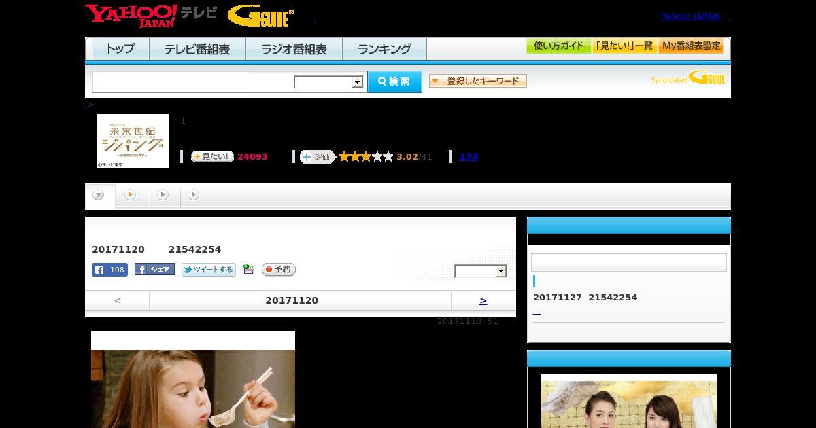
Task: Click the Facebook like count 108 button
Action: [109, 270]
